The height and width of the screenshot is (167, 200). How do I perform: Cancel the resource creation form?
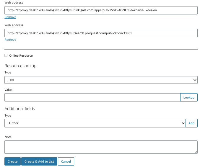(x=66, y=161)
